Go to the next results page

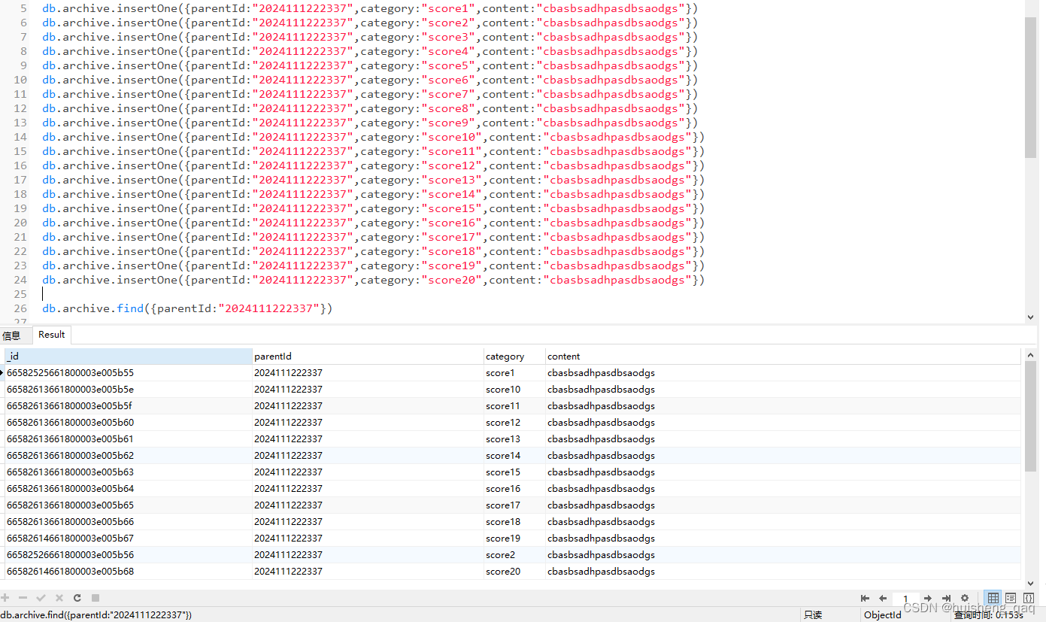(928, 599)
